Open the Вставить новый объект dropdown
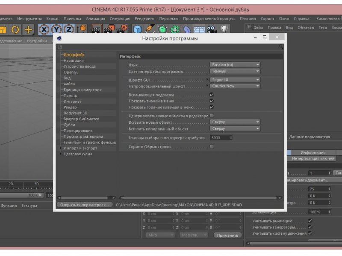 (235, 122)
